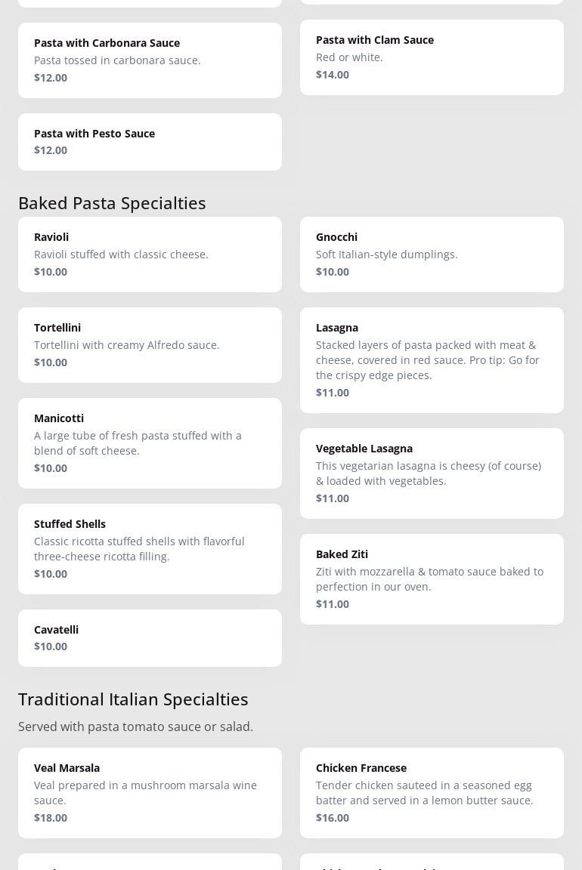Click the $18.00 price on Veal Marsala

(x=51, y=818)
